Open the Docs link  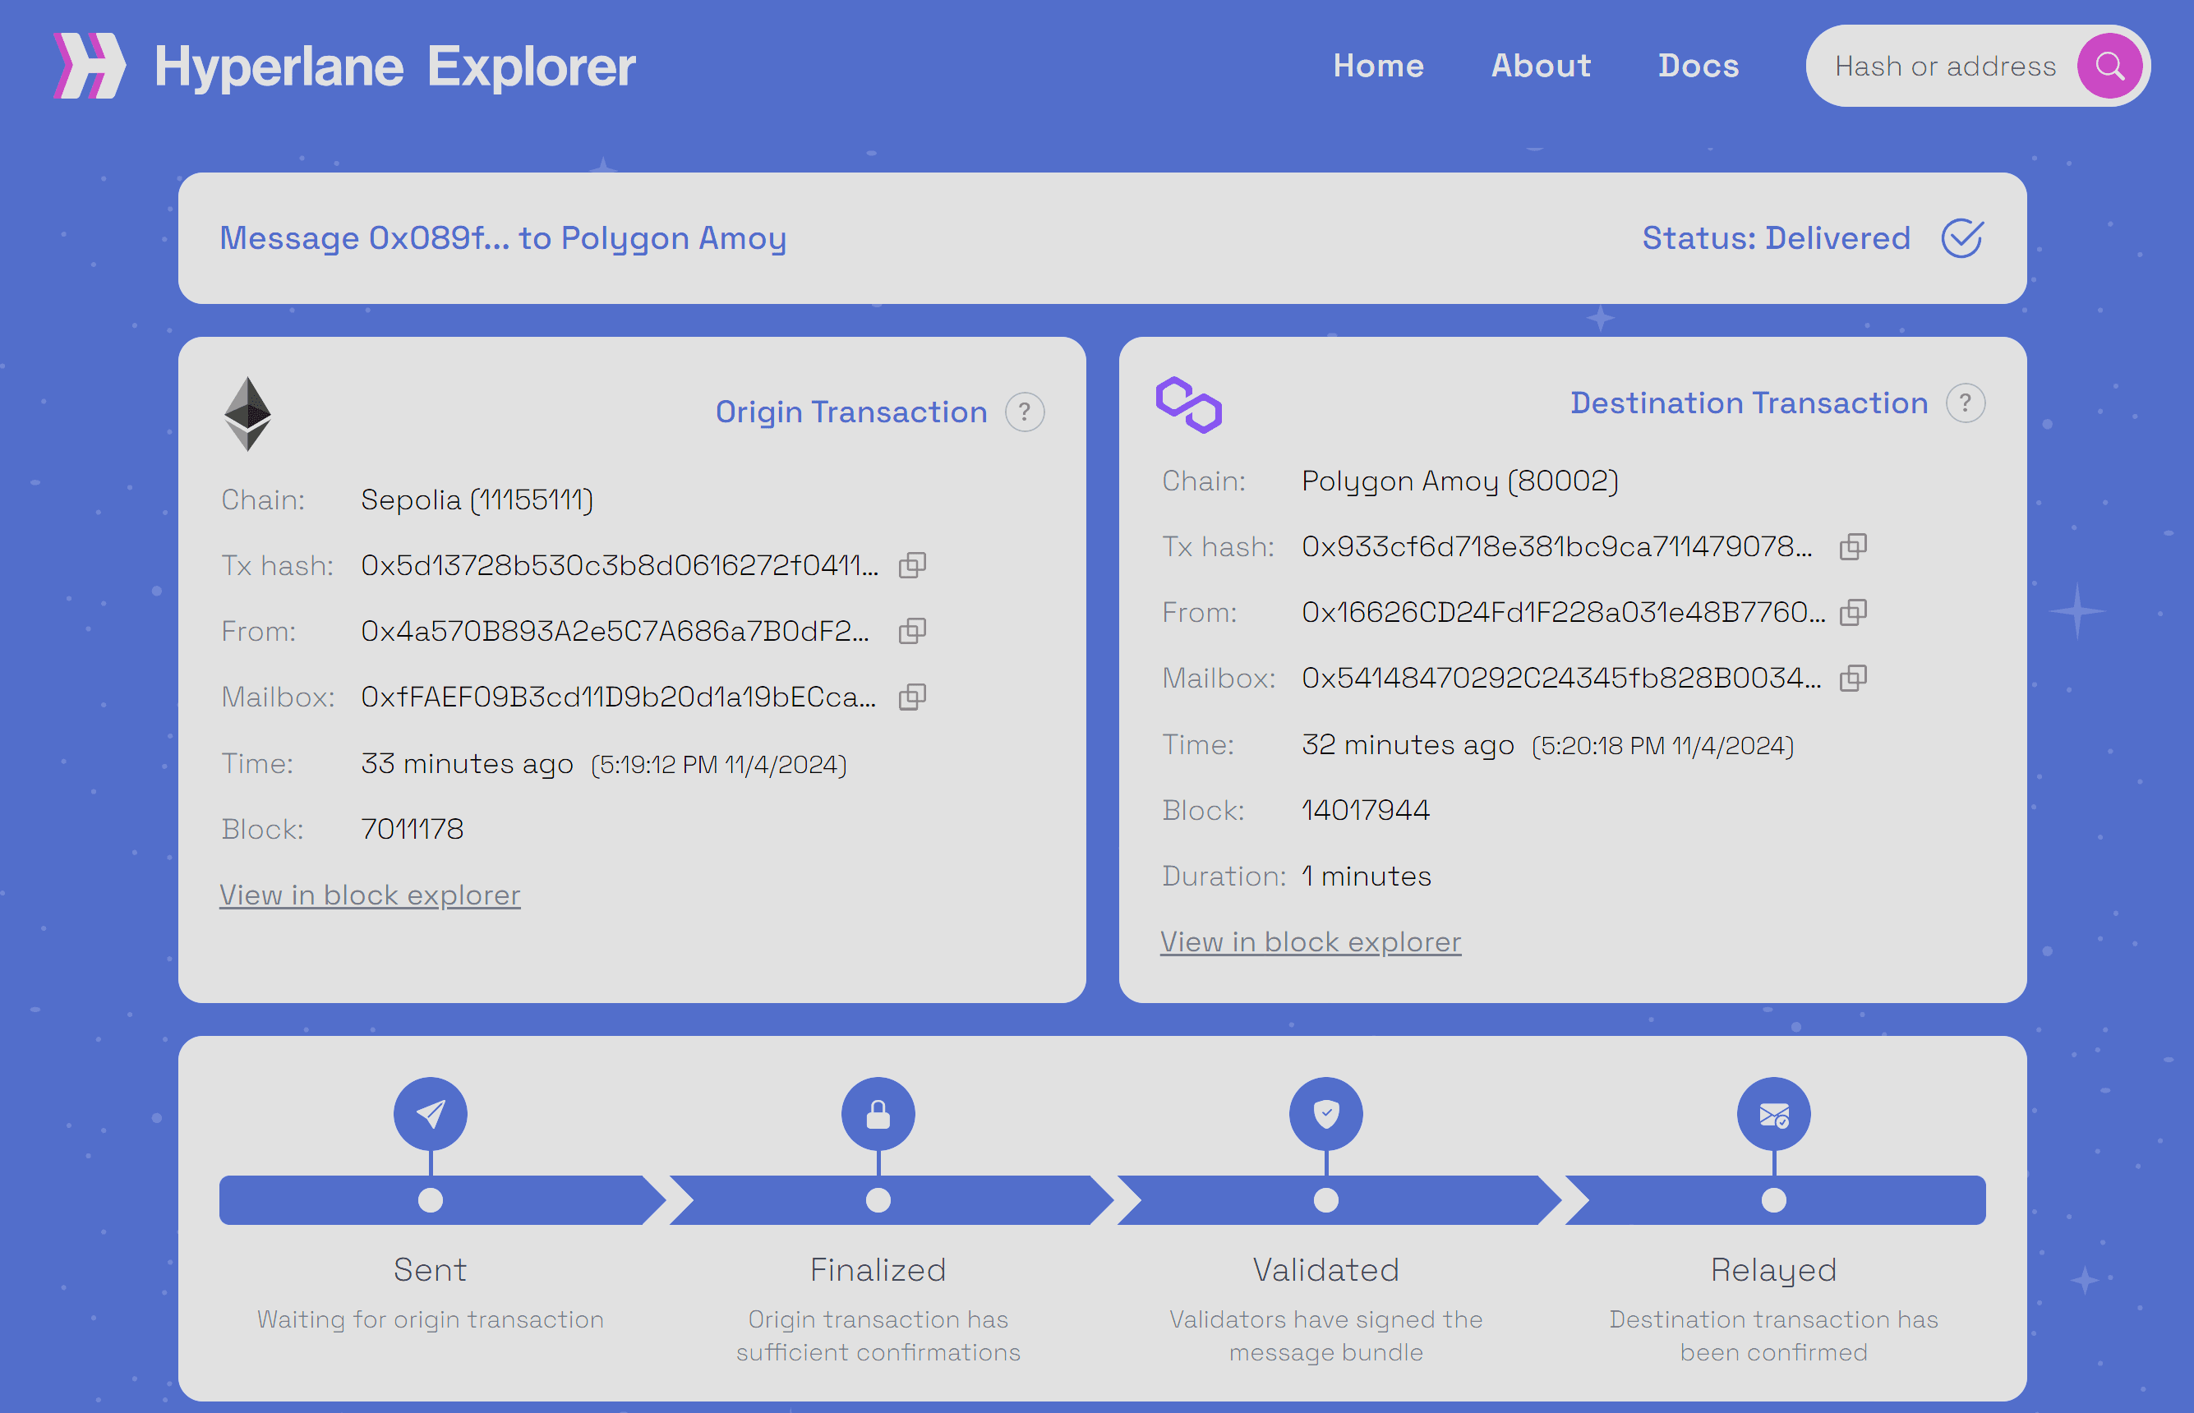(x=1699, y=66)
